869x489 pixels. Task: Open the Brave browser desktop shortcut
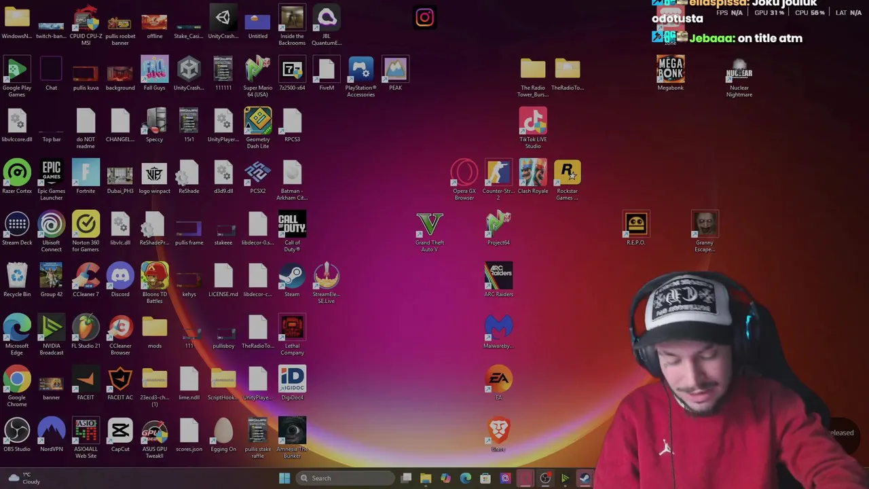click(x=498, y=435)
